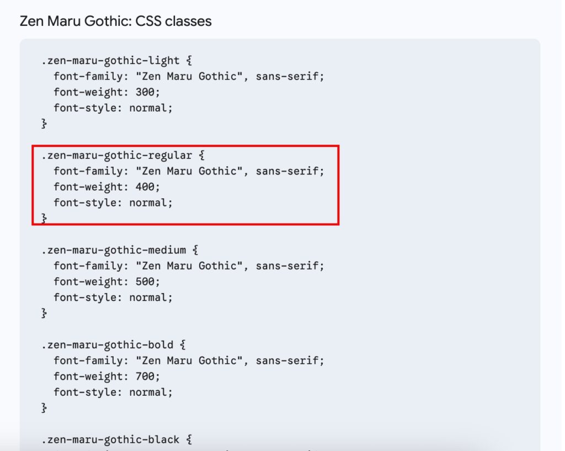Screen dimensions: 565x451
Task: Click the font-weight: 400 line
Action: tap(106, 187)
